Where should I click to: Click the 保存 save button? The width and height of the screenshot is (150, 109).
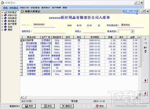pyautogui.click(x=29, y=106)
